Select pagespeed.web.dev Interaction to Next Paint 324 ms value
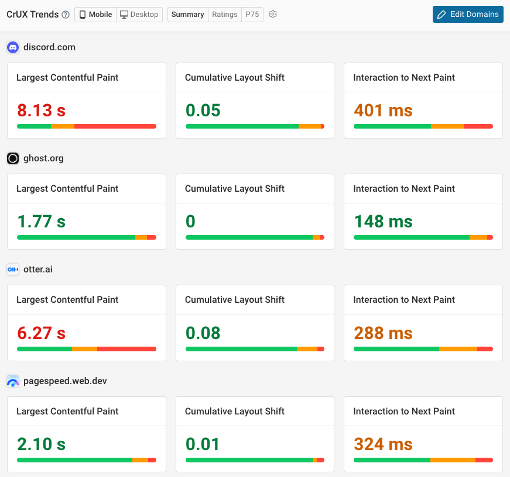Image resolution: width=510 pixels, height=477 pixels. [x=383, y=444]
